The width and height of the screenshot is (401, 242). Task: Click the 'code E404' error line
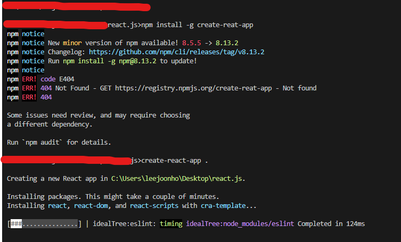click(x=40, y=79)
